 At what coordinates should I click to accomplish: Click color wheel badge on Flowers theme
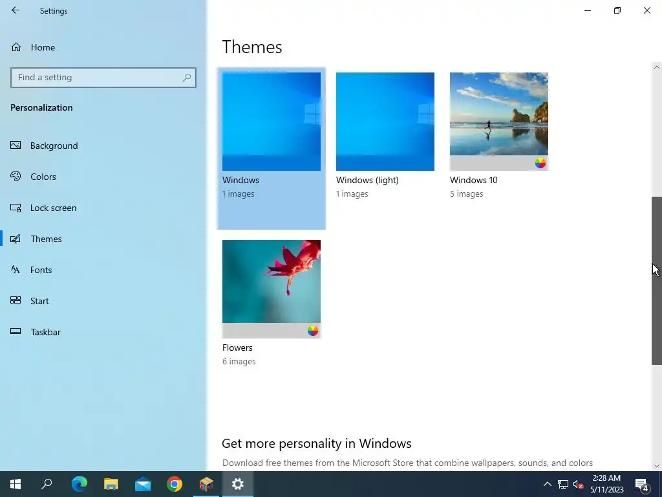312,331
